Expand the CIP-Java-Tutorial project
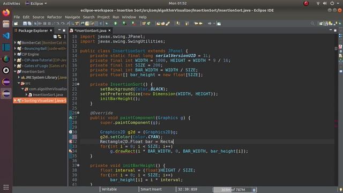 (x=15, y=60)
